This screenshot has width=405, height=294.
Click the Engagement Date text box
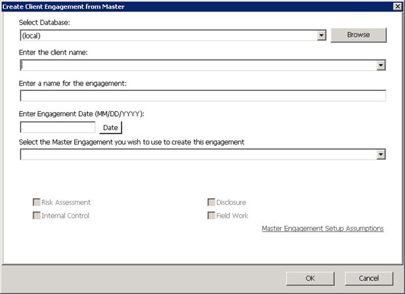click(x=58, y=127)
